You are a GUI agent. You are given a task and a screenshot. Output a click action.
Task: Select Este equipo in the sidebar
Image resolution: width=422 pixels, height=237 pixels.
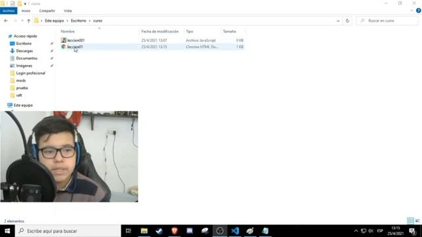coord(23,105)
